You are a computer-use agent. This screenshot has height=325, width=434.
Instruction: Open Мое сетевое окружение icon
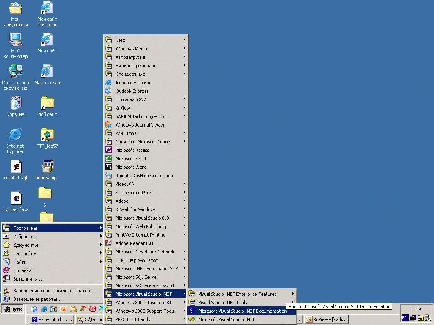coord(16,78)
